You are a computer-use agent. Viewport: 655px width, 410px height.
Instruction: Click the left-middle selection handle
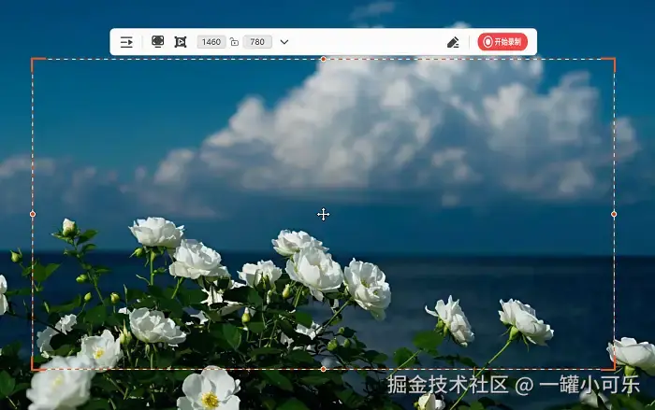tap(33, 214)
